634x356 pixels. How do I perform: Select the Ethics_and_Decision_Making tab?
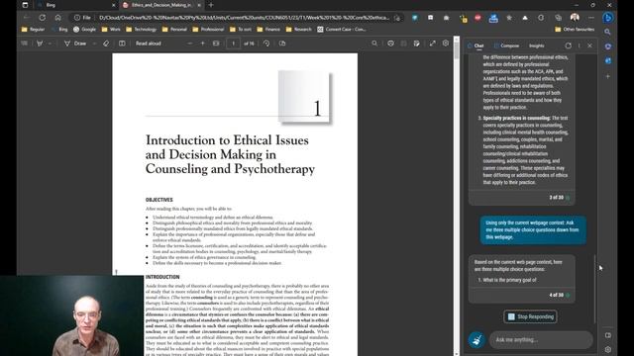click(160, 5)
